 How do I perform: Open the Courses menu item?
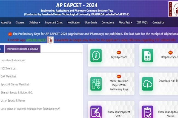pyautogui.click(x=20, y=22)
